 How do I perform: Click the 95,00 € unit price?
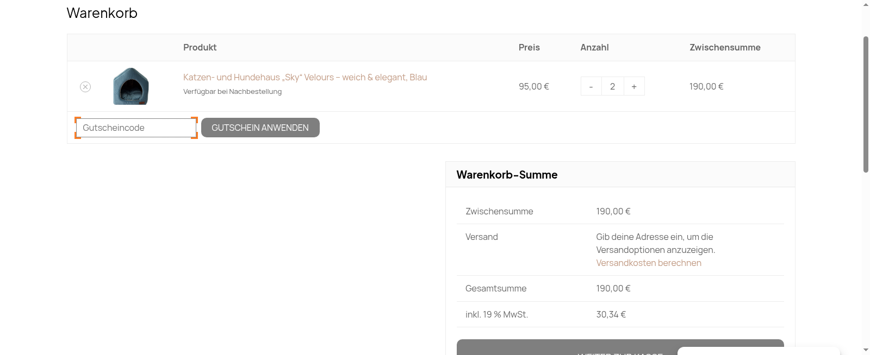click(x=533, y=86)
